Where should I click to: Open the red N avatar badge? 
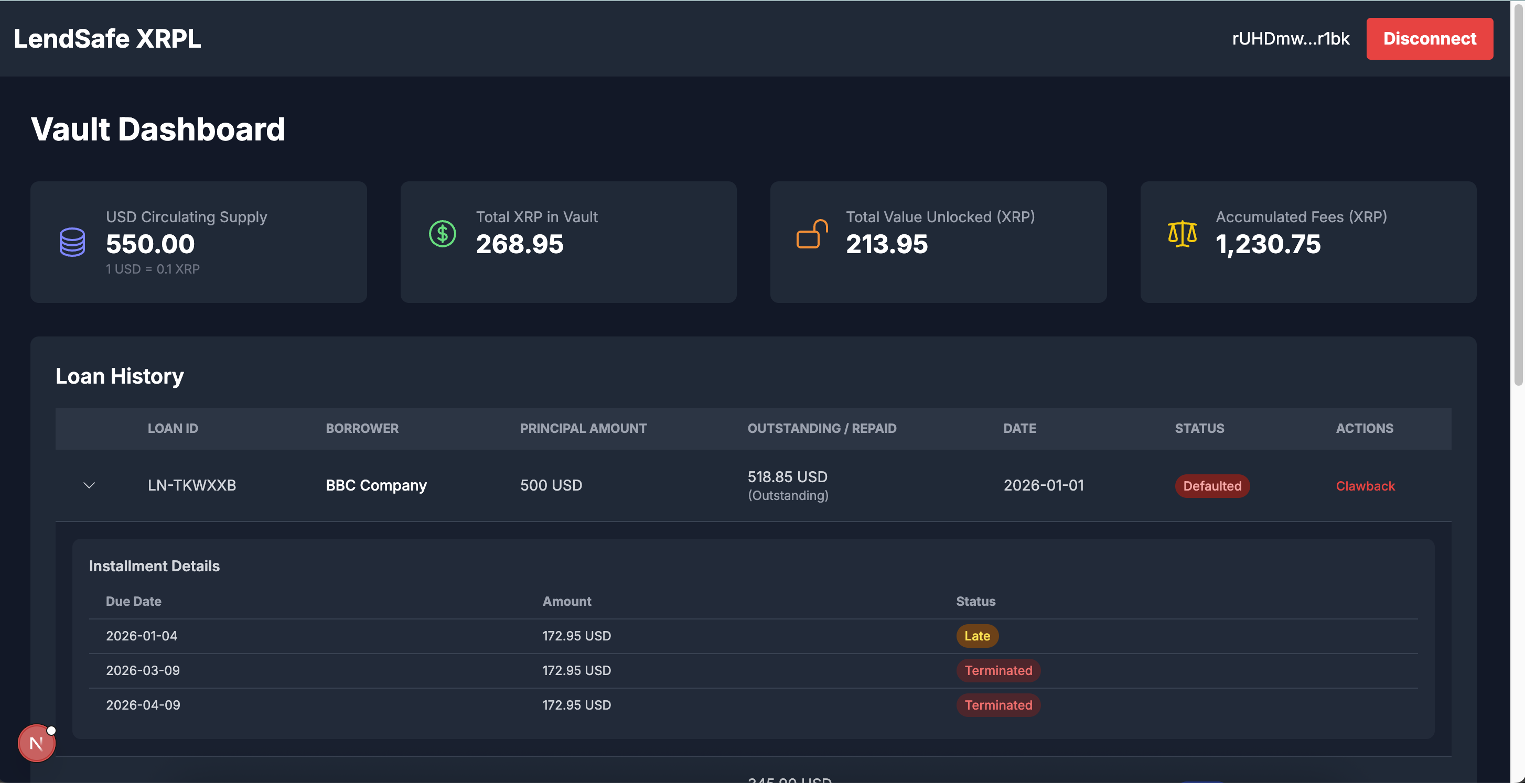tap(37, 743)
